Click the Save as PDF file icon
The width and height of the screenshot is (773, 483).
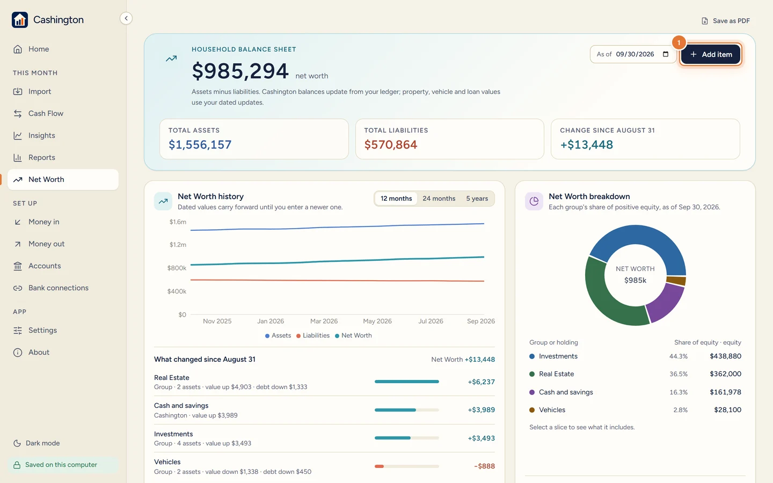coord(705,21)
